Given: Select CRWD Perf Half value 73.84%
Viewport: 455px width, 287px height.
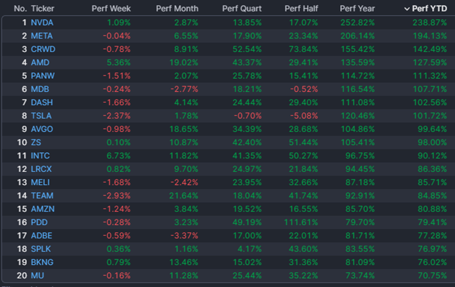Looking at the screenshot, I should coord(303,49).
